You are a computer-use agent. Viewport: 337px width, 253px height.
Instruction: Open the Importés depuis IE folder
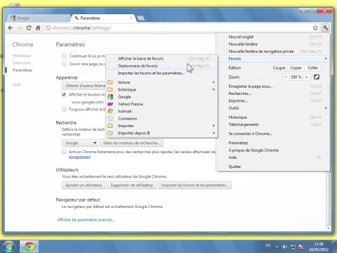pos(161,133)
